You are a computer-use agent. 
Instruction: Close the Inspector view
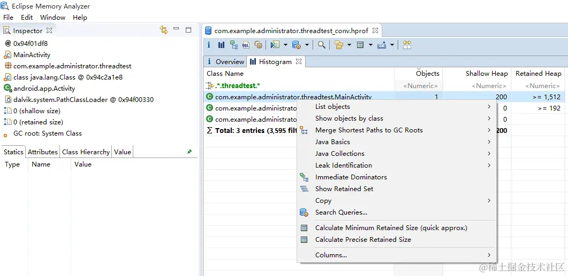point(49,30)
